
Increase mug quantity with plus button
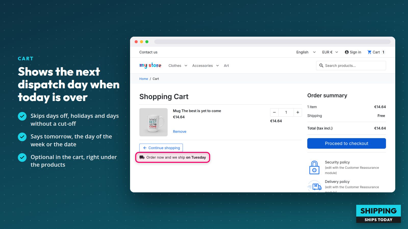click(x=298, y=112)
